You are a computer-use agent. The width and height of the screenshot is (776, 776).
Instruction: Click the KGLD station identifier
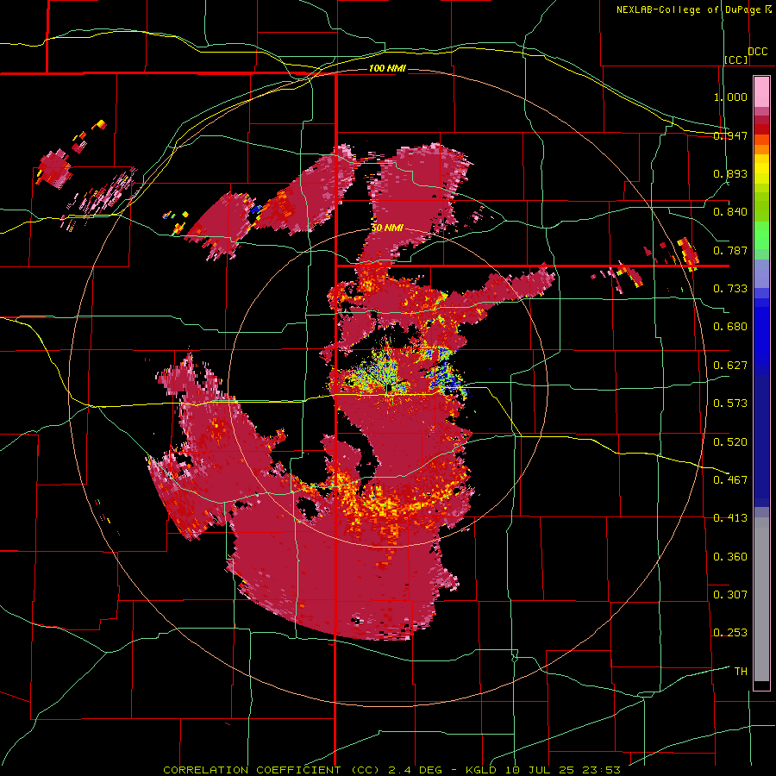[x=483, y=770]
